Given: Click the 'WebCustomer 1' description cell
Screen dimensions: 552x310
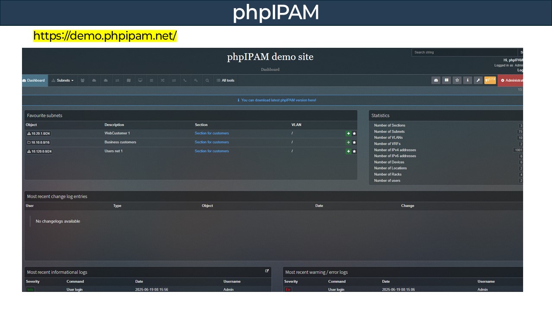Looking at the screenshot, I should [117, 133].
